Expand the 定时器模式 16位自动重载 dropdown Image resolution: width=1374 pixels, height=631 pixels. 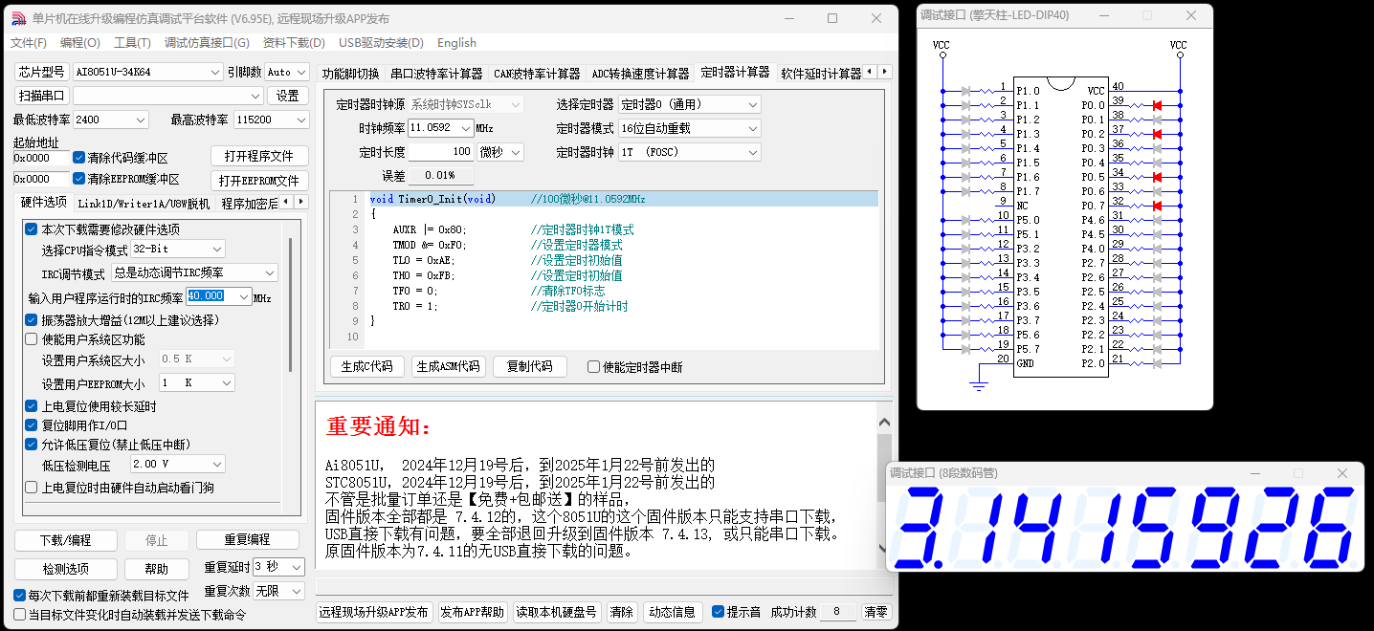[x=689, y=128]
